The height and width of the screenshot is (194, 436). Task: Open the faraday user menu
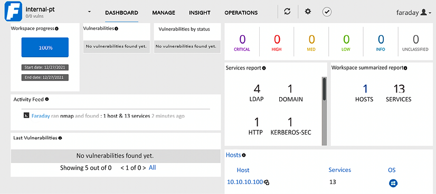click(x=413, y=13)
